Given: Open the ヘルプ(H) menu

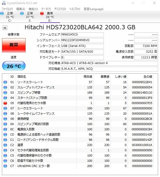Looking at the screenshot, I should pos(75,9).
